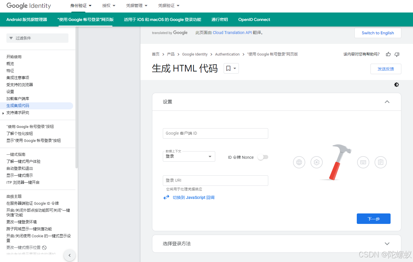Collapse the left sidebar with chevron button
Viewport: 413px width, 262px height.
pos(69,255)
